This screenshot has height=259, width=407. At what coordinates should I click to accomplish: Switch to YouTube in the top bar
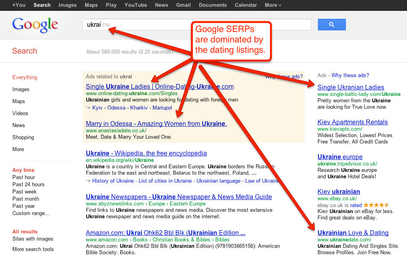[136, 5]
